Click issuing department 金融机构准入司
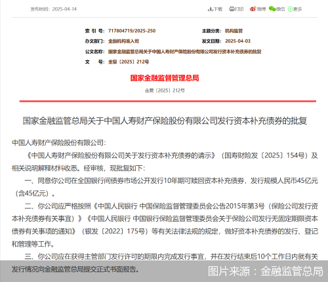Screen dimensions: 328x282 tap(123, 41)
